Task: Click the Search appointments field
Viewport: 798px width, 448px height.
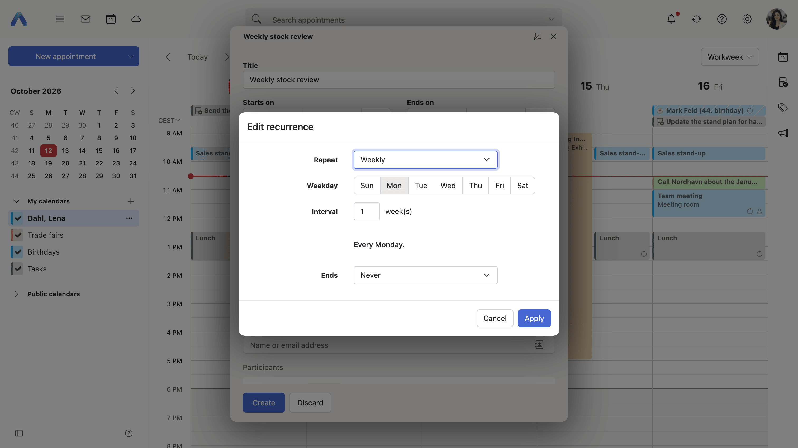Action: (404, 20)
